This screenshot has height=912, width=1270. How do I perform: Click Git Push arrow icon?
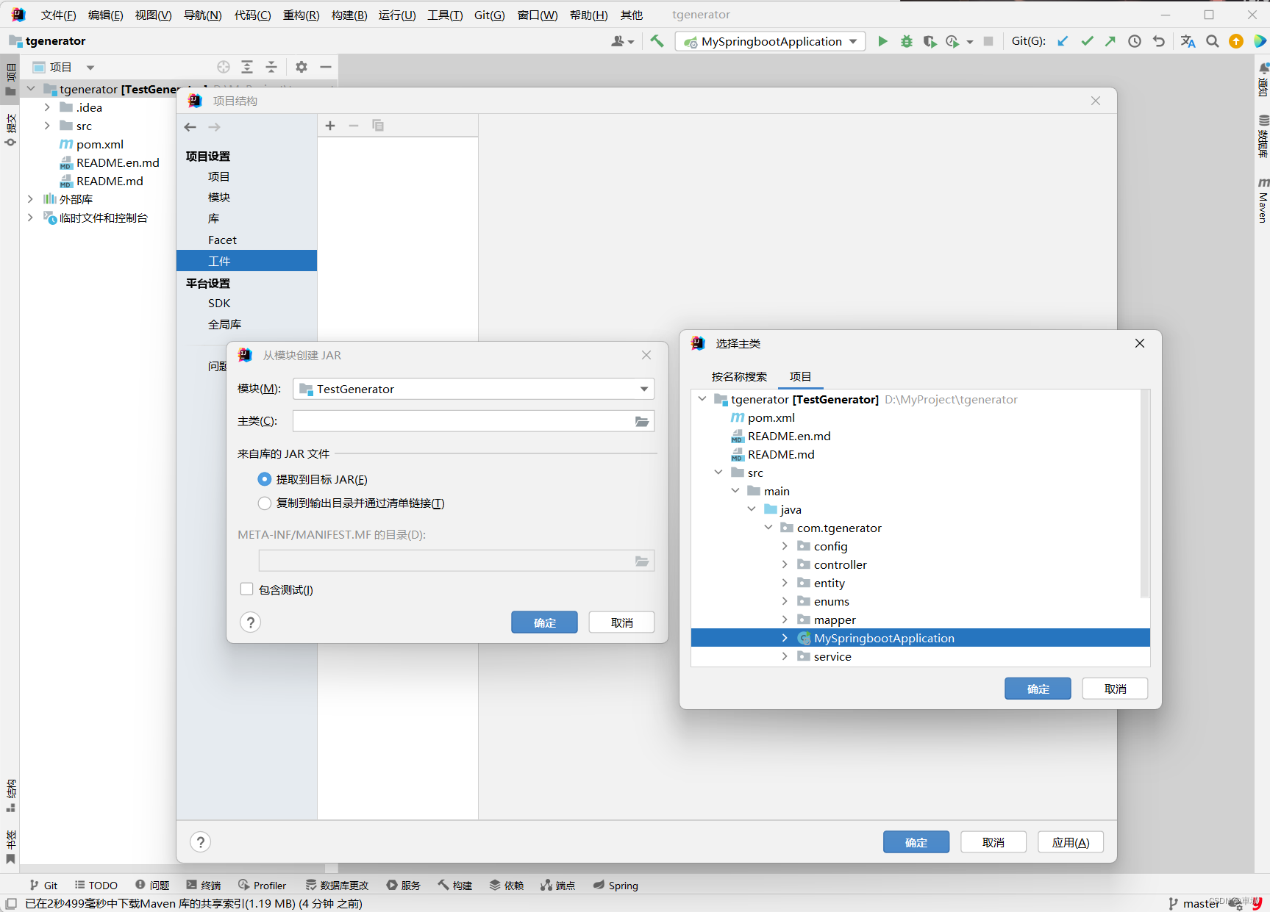pos(1110,41)
